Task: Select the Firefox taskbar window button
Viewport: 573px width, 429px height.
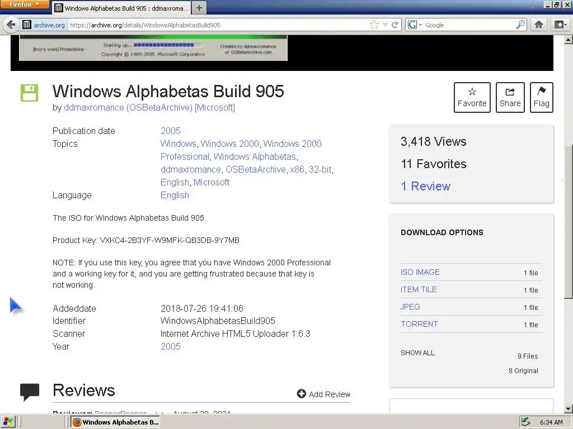Action: click(x=116, y=422)
